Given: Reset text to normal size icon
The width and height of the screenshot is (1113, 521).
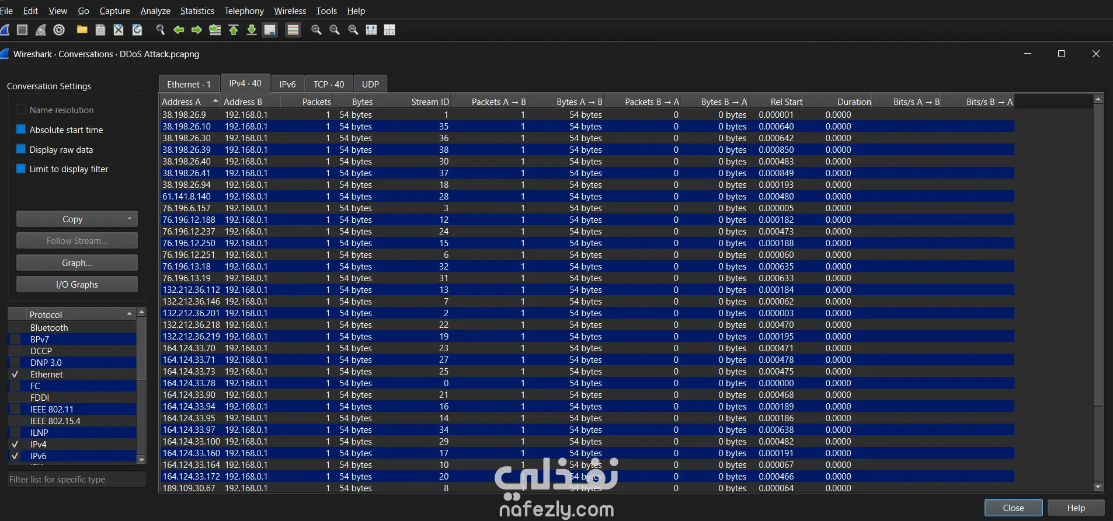Looking at the screenshot, I should (x=353, y=30).
